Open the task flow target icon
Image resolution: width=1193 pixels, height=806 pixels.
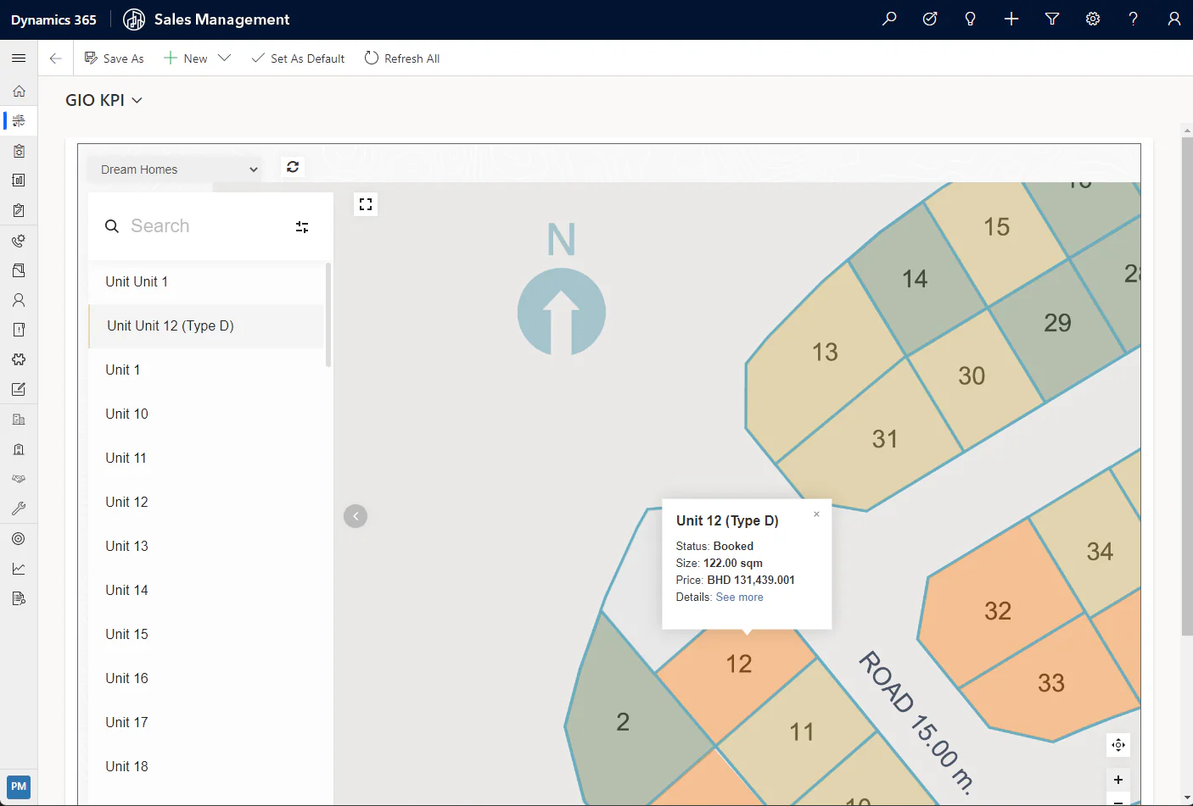[x=930, y=19]
